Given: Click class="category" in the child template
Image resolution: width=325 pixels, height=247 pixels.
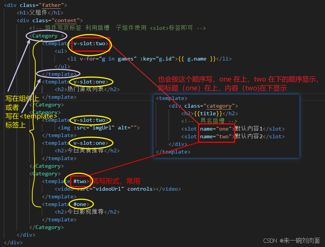Looking at the screenshot, I should 210,106.
